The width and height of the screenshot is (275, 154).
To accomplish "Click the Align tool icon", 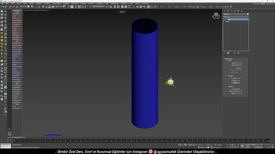I will point(111,7).
